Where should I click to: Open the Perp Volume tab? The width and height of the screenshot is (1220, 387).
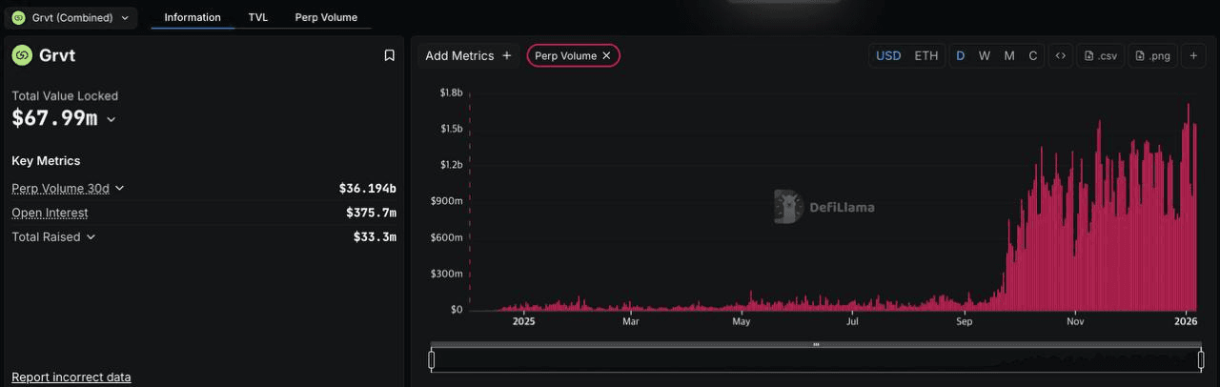[326, 17]
